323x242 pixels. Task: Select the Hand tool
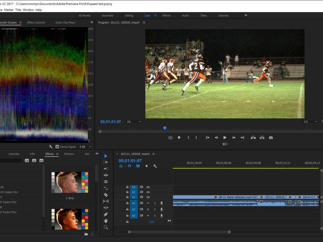click(x=106, y=221)
